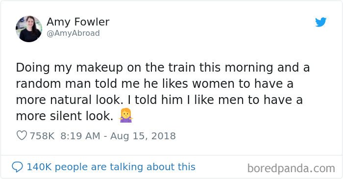The image size is (343, 179).
Task: Open the @AmyAbroad handle link
Action: (x=73, y=33)
